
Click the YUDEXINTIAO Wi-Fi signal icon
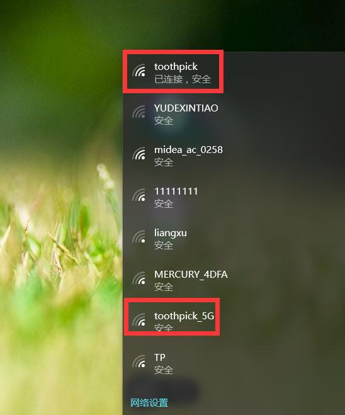139,112
